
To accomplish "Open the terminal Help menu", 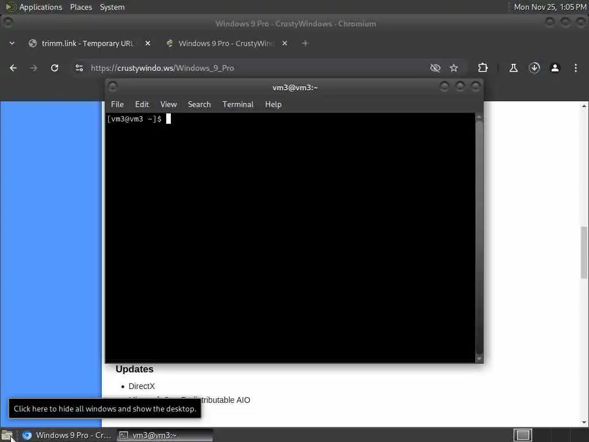I will click(x=273, y=105).
